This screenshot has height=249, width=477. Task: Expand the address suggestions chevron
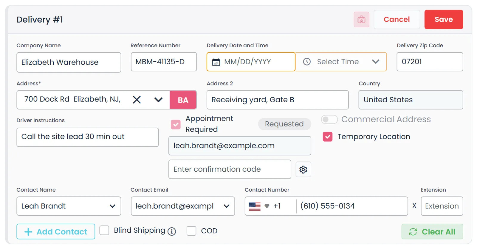158,99
